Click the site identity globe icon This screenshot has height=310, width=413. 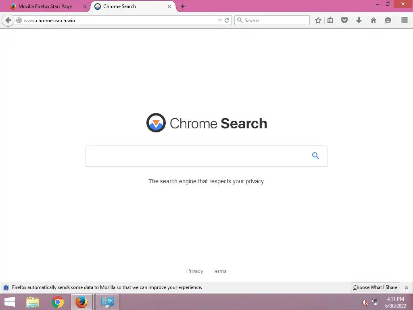coord(19,20)
